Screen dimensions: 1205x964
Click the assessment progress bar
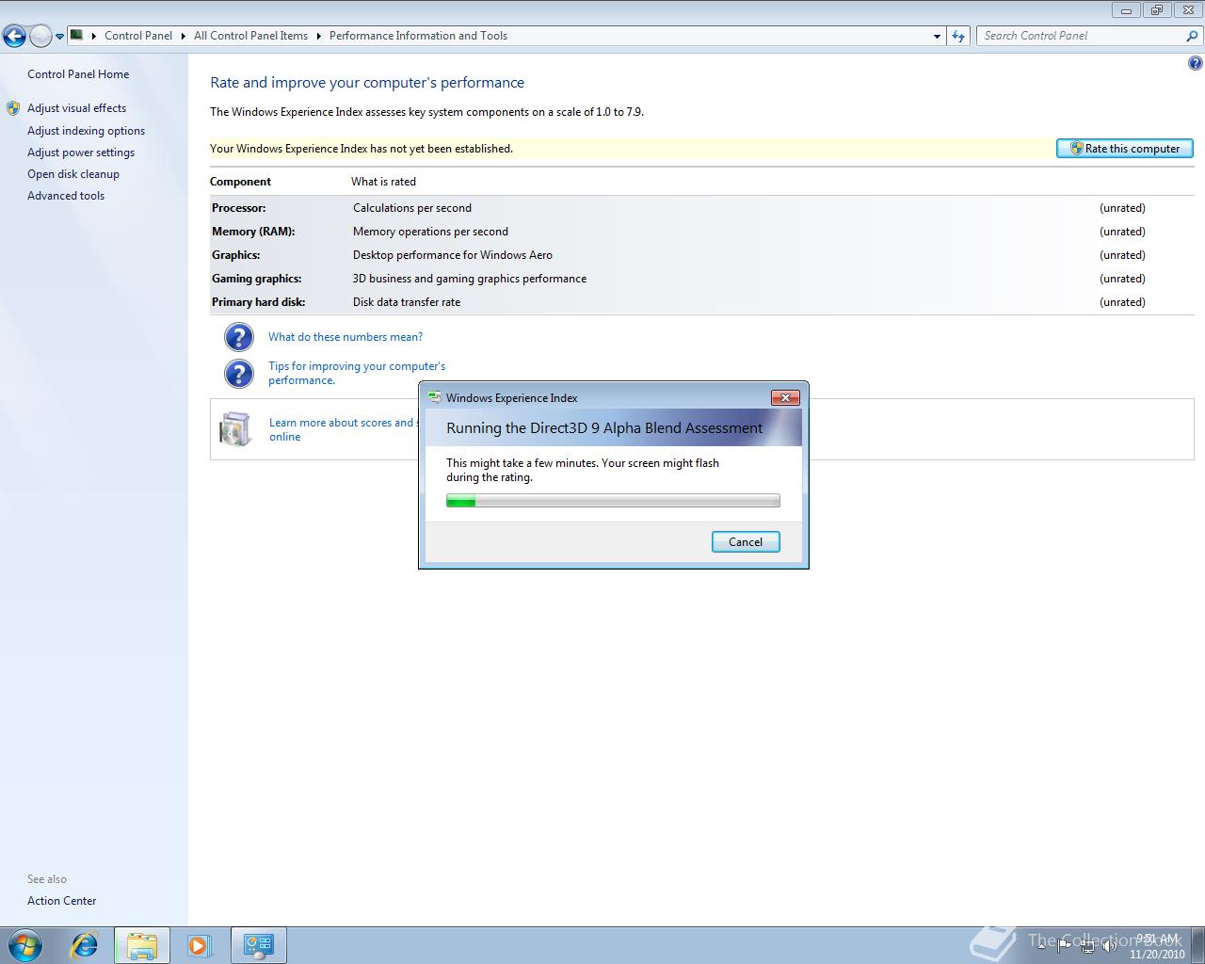pos(613,501)
